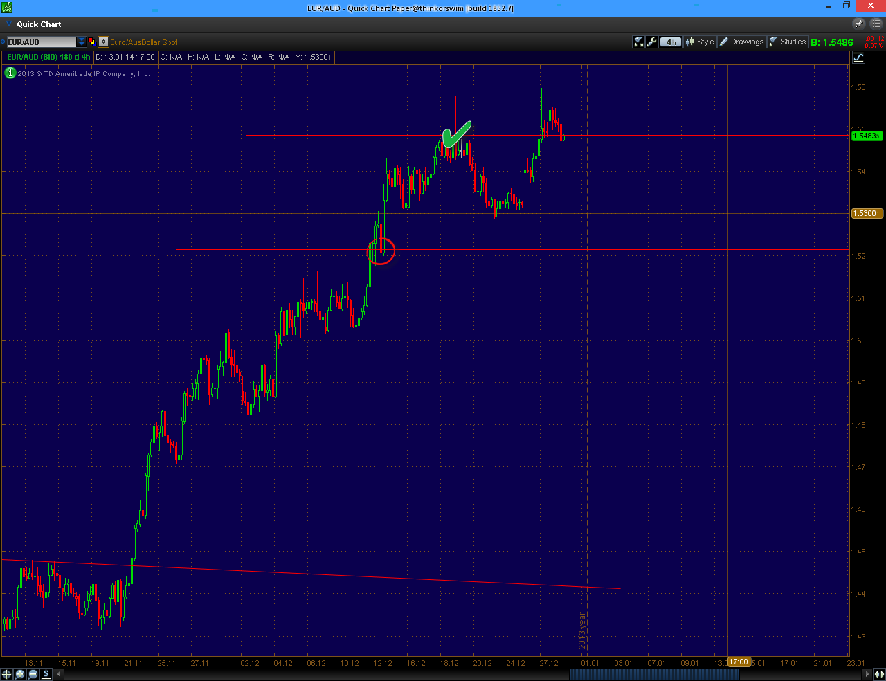886x681 pixels.
Task: Click the scrollbar right arrow
Action: pyautogui.click(x=867, y=673)
